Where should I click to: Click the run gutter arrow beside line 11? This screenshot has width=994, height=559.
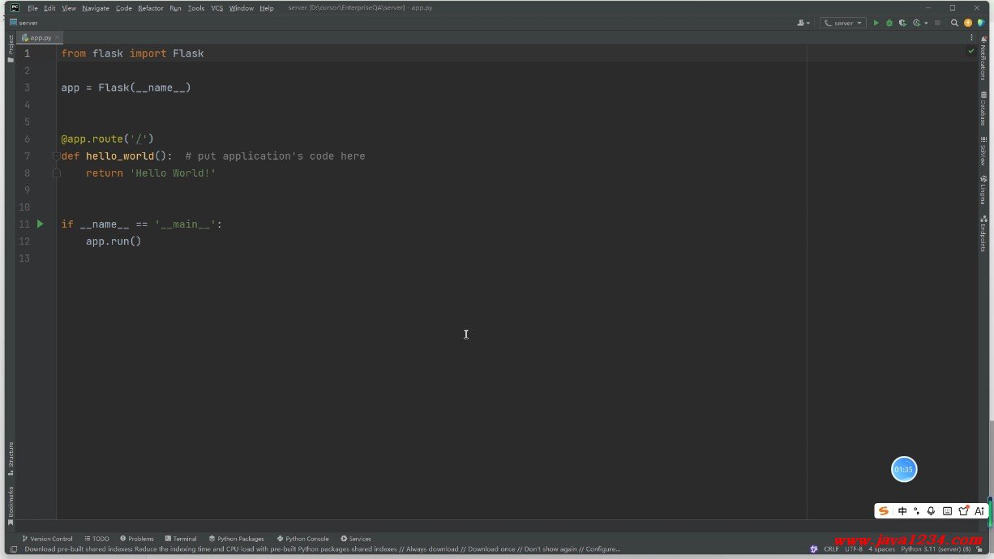(41, 224)
